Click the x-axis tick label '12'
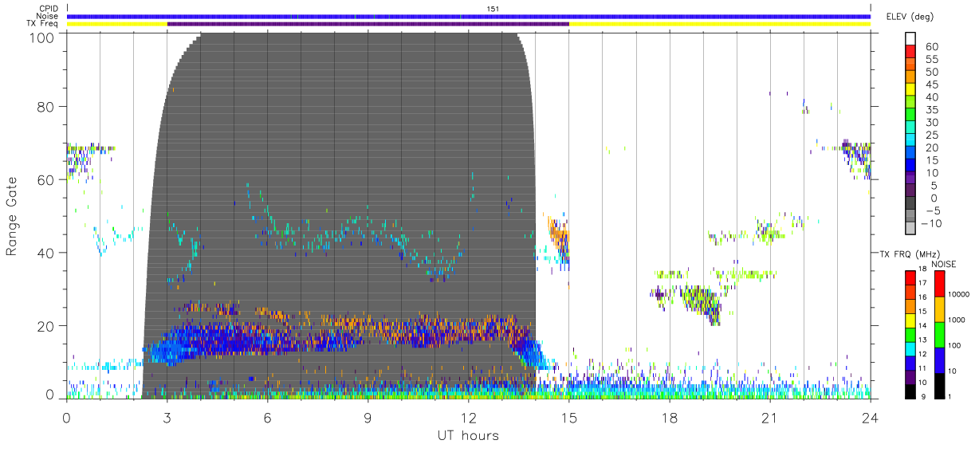 coord(469,418)
